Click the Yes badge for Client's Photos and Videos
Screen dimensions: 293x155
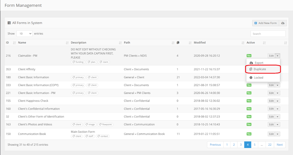(x=249, y=124)
